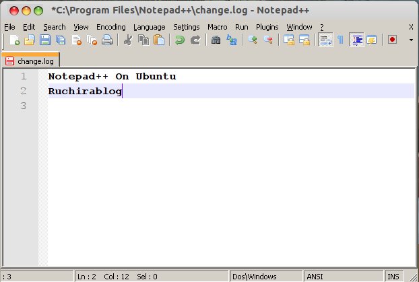Select the change.log tab
The width and height of the screenshot is (419, 282).
tap(30, 61)
